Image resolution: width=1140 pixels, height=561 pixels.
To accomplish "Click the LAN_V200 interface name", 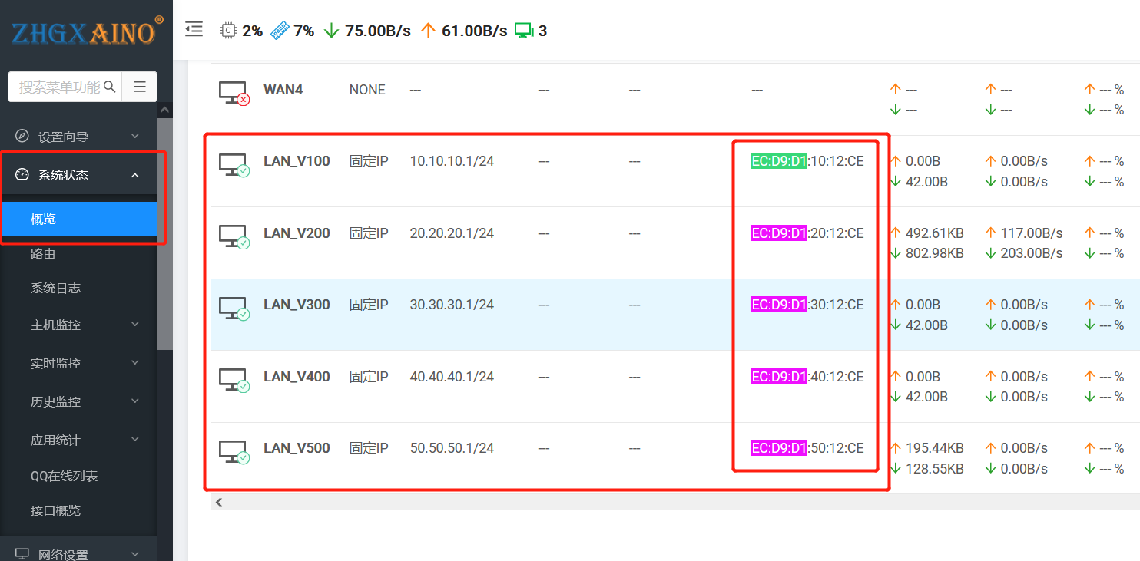I will click(x=297, y=233).
